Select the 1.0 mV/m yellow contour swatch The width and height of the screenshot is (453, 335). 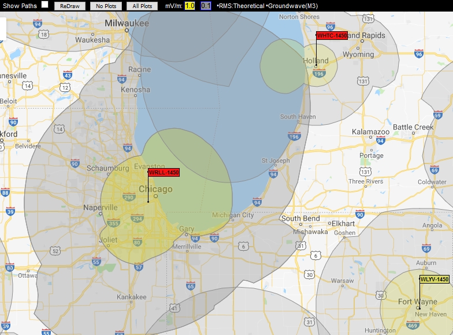tap(190, 6)
